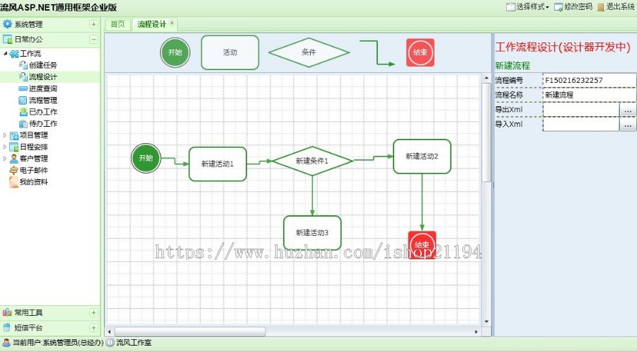Select the 新建条件1 diamond on canvas
Viewport: 637px width, 352px height.
(x=312, y=161)
